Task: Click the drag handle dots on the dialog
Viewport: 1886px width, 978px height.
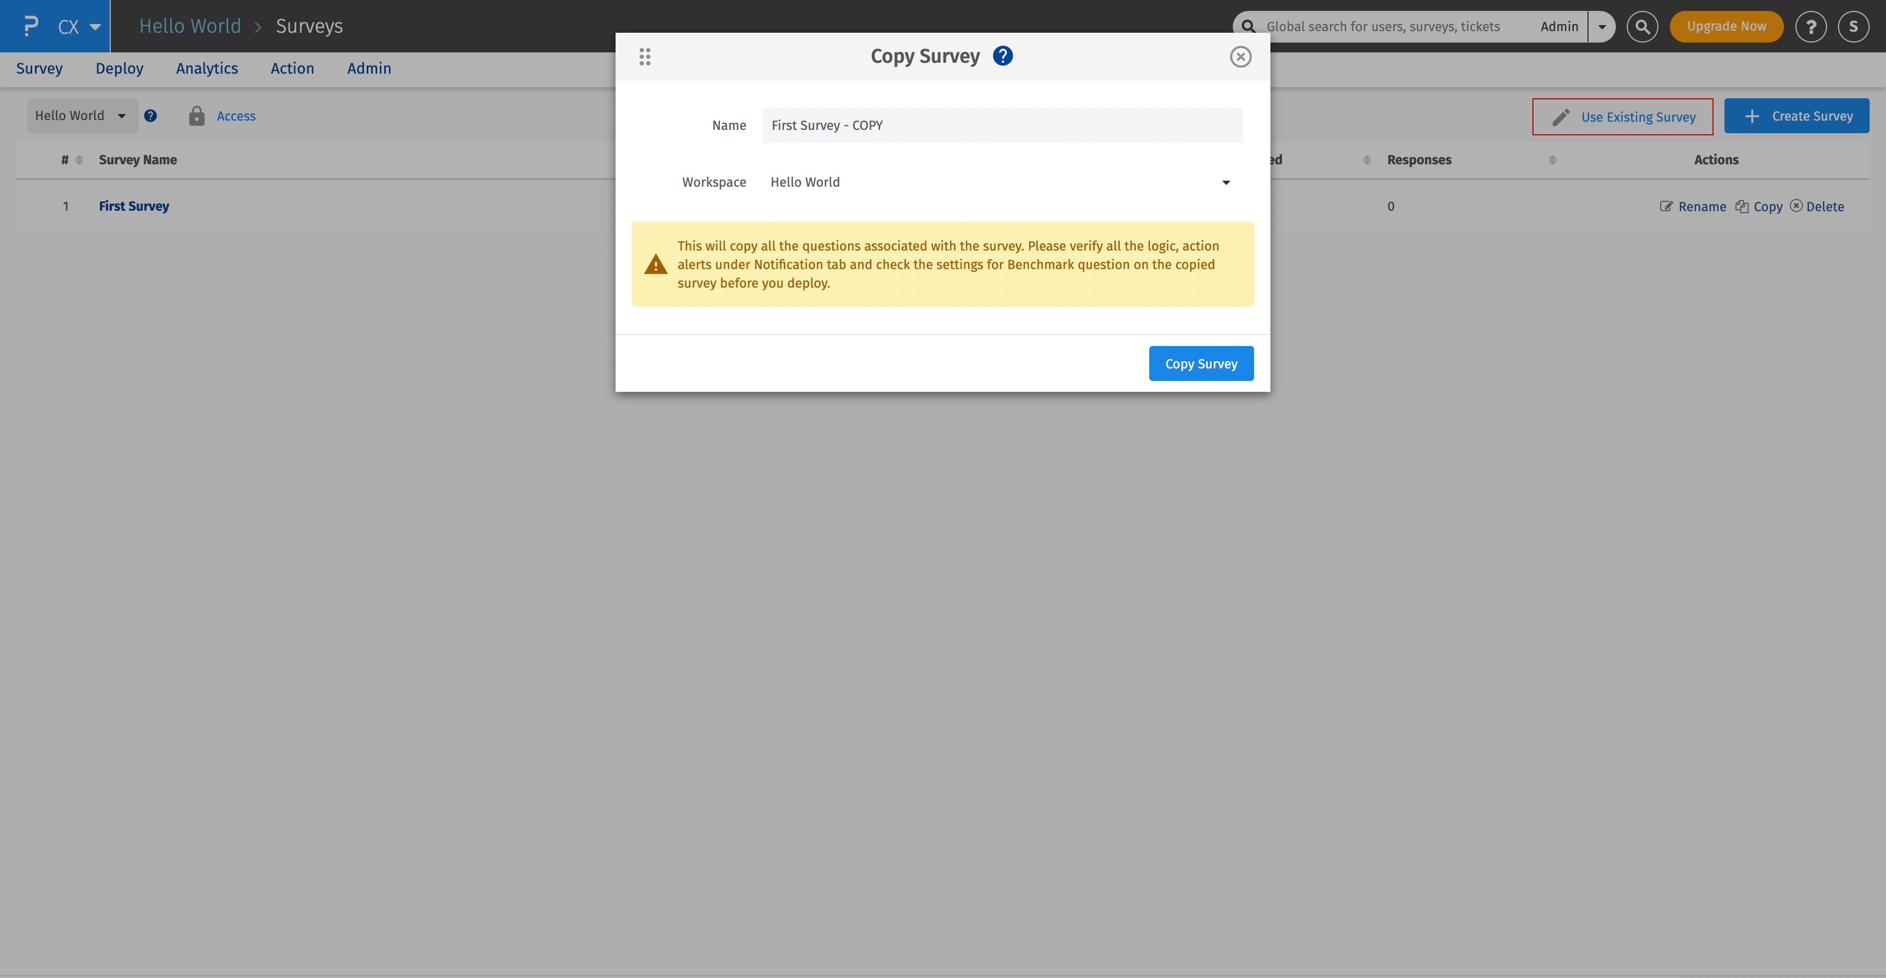Action: point(645,56)
